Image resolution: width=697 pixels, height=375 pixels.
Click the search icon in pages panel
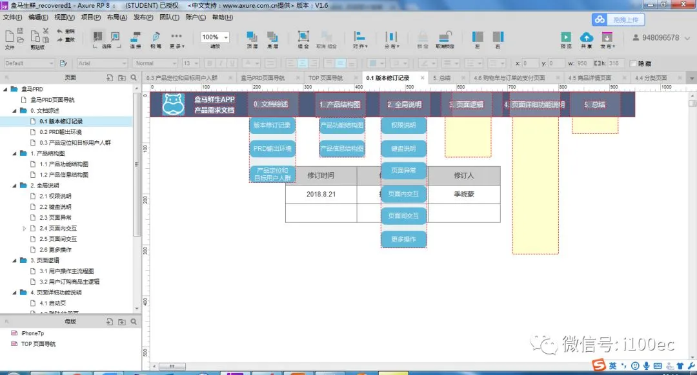pyautogui.click(x=134, y=78)
